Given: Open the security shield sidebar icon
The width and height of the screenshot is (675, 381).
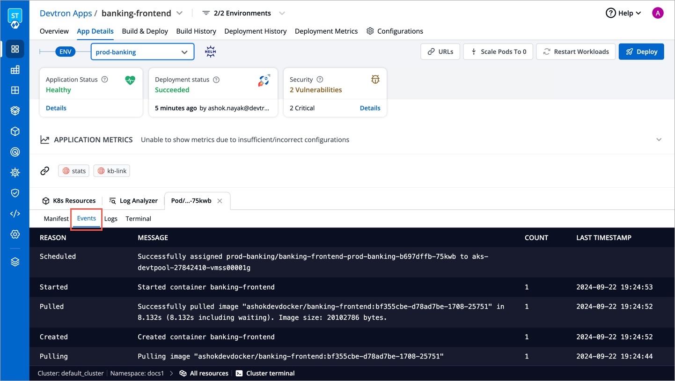Looking at the screenshot, I should (x=15, y=193).
